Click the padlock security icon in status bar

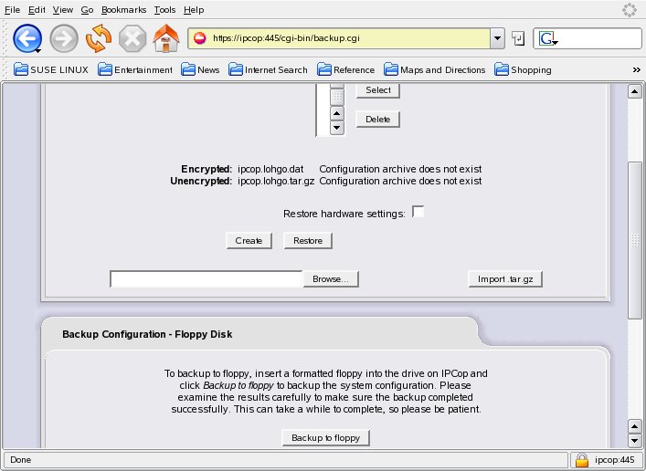[x=581, y=460]
